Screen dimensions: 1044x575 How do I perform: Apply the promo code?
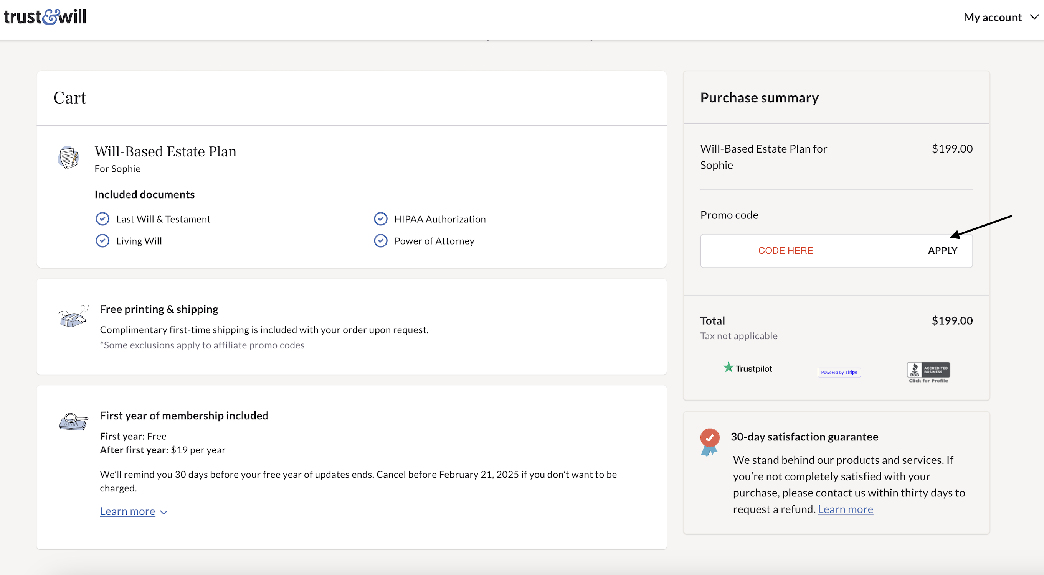tap(943, 250)
